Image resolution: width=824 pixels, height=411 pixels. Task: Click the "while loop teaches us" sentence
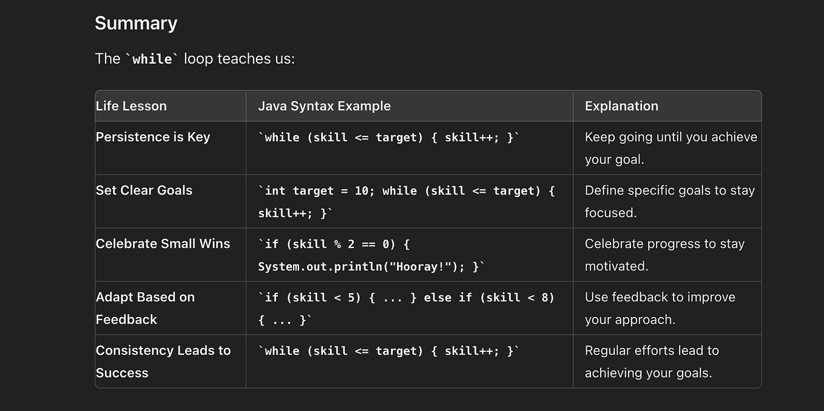pos(194,59)
